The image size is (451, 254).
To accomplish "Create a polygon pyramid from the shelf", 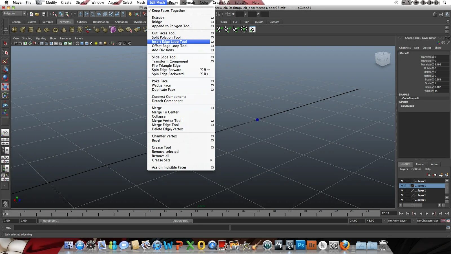I will tap(64, 29).
